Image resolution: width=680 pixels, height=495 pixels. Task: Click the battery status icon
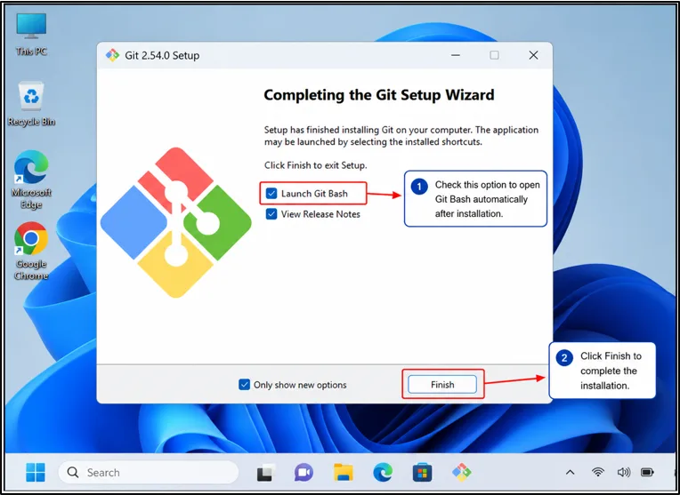[647, 472]
